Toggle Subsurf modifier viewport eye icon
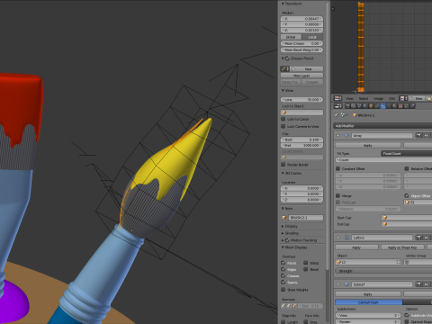This screenshot has height=324, width=432. (x=426, y=284)
